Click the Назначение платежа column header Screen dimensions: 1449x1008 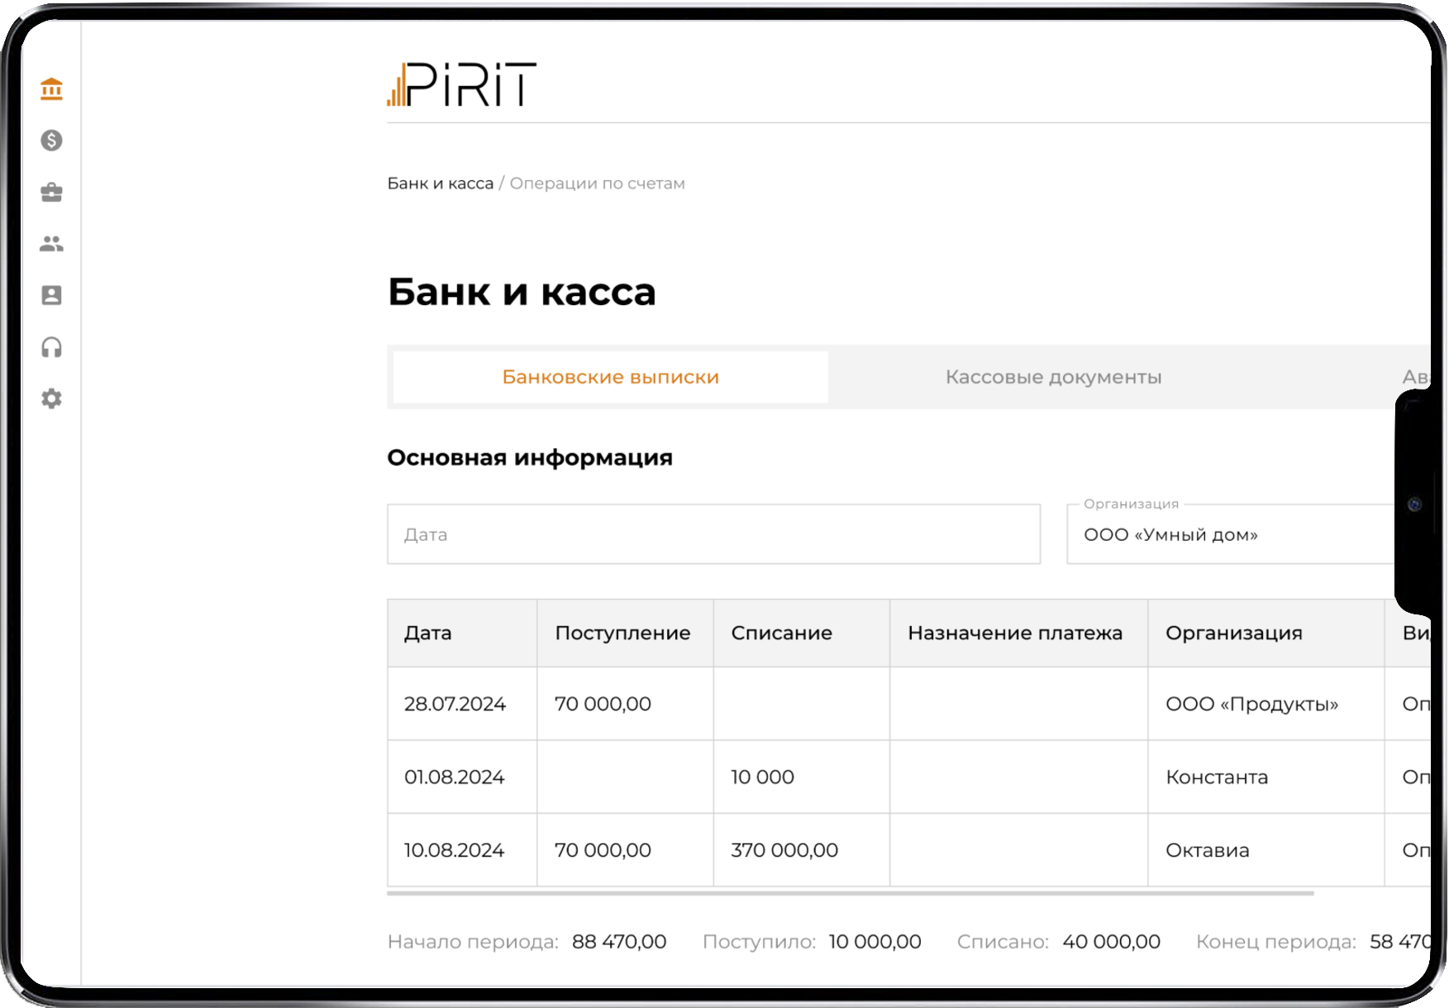pos(1016,633)
